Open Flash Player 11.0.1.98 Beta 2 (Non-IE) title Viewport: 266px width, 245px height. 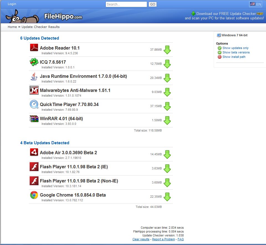pyautogui.click(x=79, y=181)
